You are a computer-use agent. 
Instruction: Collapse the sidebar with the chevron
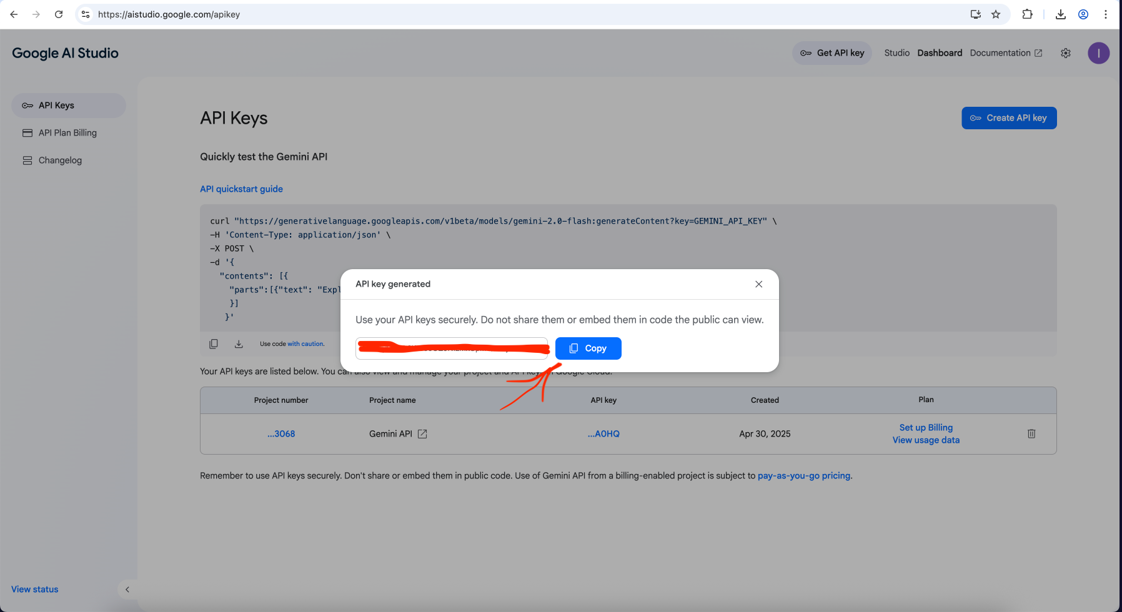[x=127, y=590]
